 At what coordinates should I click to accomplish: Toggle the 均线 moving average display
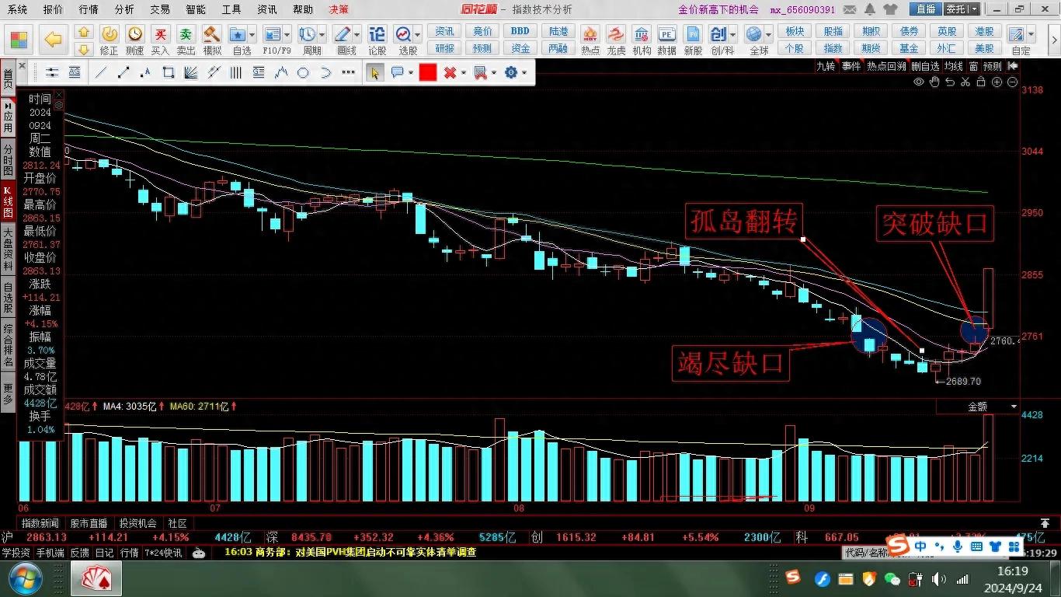point(953,66)
